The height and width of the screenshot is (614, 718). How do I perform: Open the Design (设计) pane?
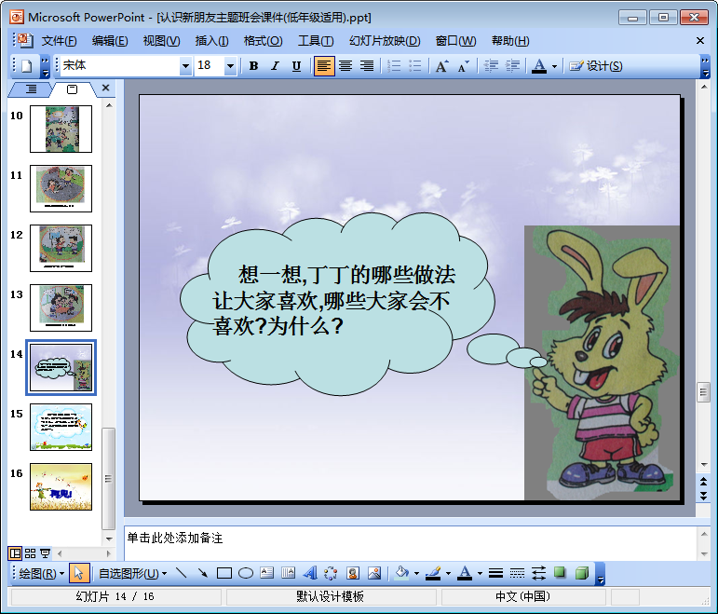596,66
